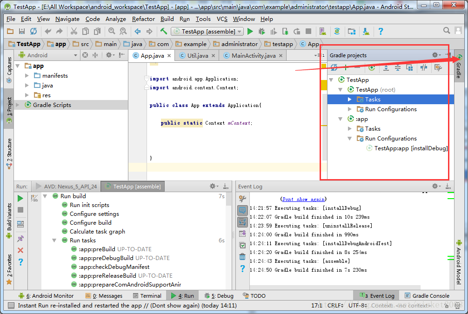Click the Pin Tab icon in Run panel
Screen dimensions: 468x314
point(20,239)
